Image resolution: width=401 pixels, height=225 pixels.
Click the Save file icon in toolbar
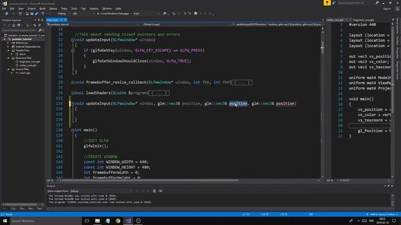point(32,14)
